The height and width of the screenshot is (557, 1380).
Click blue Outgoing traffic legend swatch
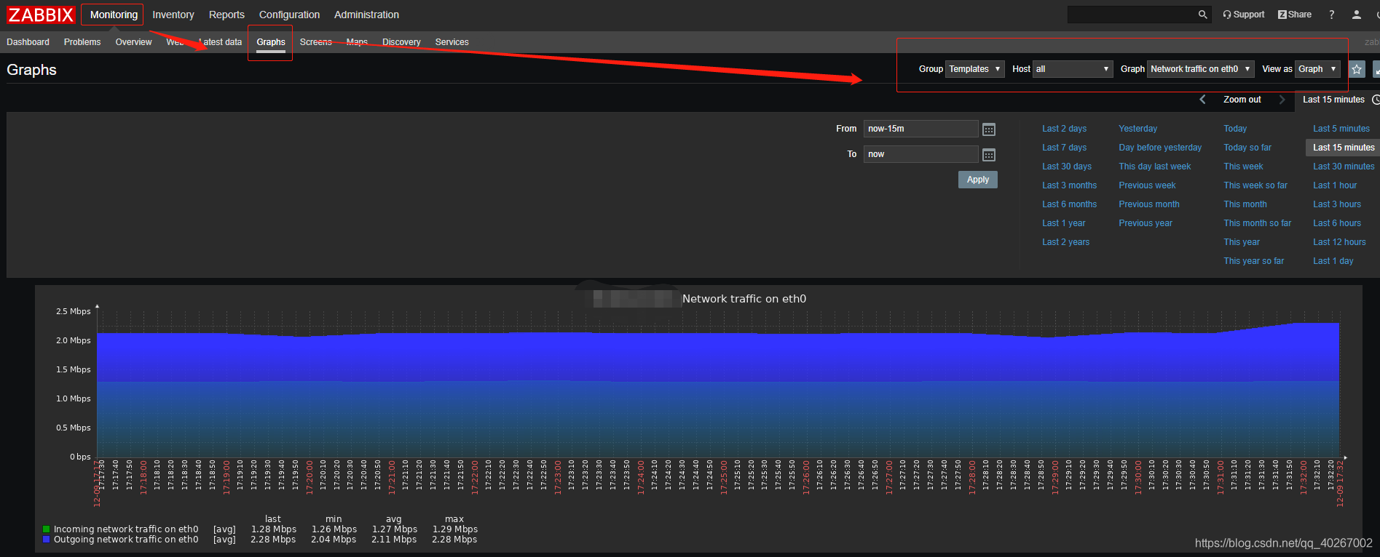coord(46,540)
